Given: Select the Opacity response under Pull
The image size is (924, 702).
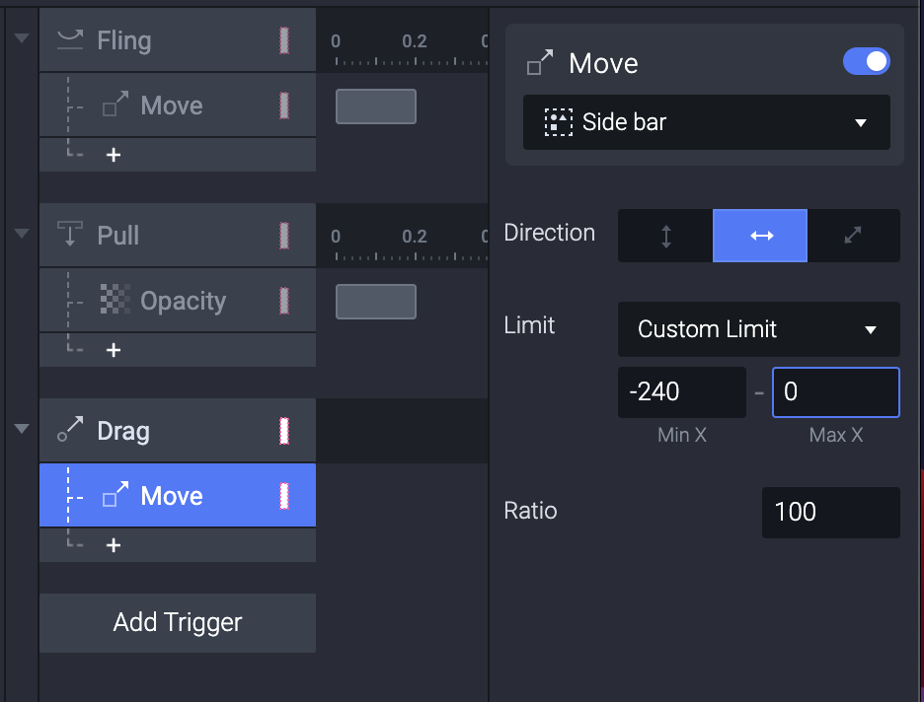Looking at the screenshot, I should (x=183, y=301).
